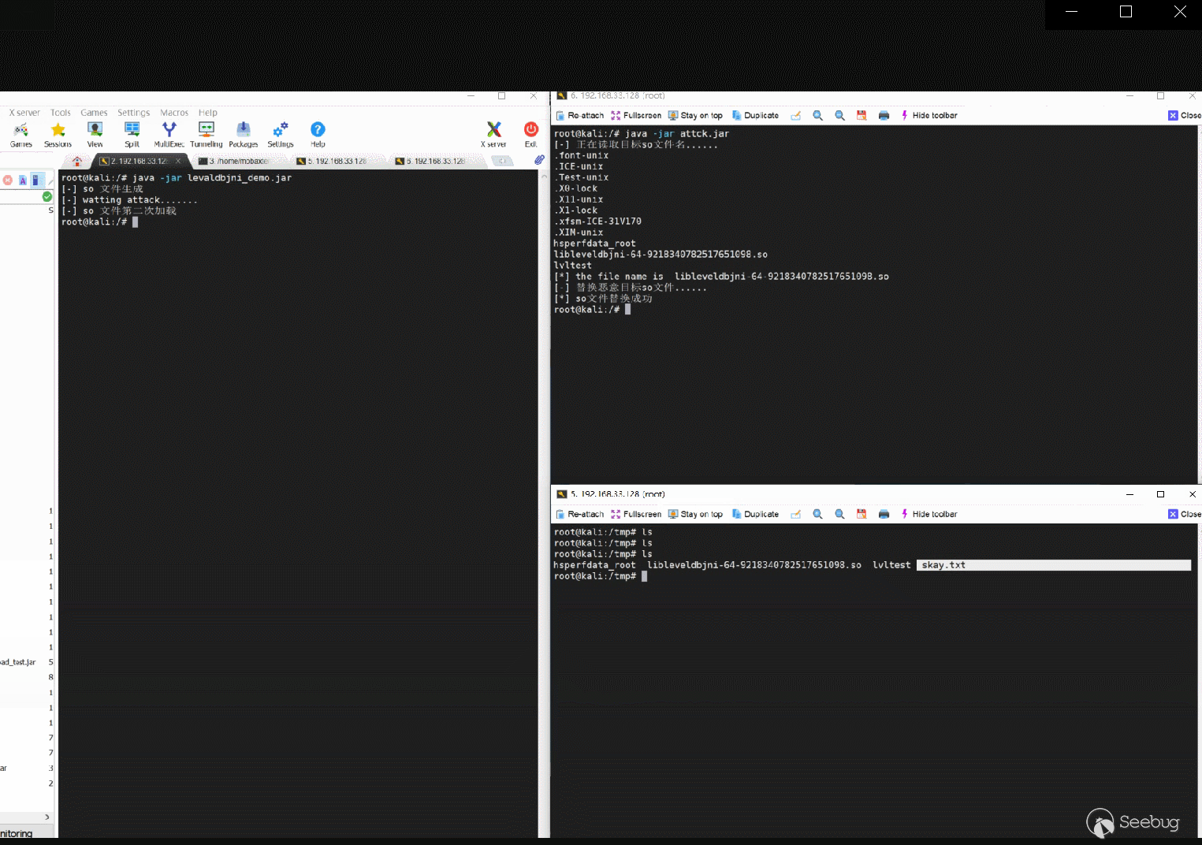Click the paperclip icon right of tabs
The height and width of the screenshot is (845, 1202).
click(539, 160)
